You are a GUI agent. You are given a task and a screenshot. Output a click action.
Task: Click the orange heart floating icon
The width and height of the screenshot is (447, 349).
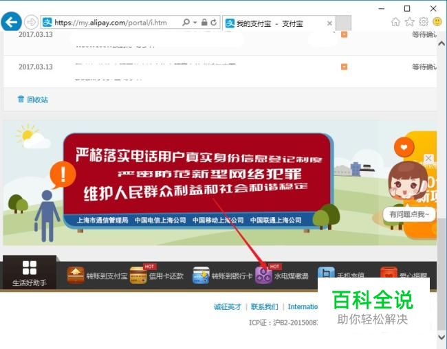[404, 147]
